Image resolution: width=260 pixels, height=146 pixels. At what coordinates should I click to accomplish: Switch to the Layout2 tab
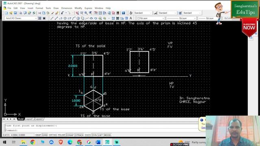39,119
